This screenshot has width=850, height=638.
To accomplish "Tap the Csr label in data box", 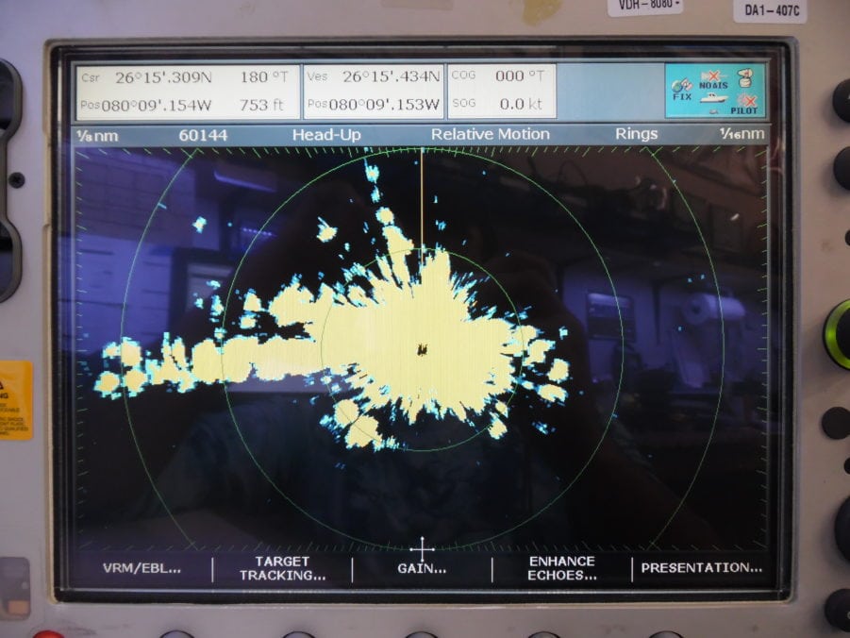I will tap(91, 78).
